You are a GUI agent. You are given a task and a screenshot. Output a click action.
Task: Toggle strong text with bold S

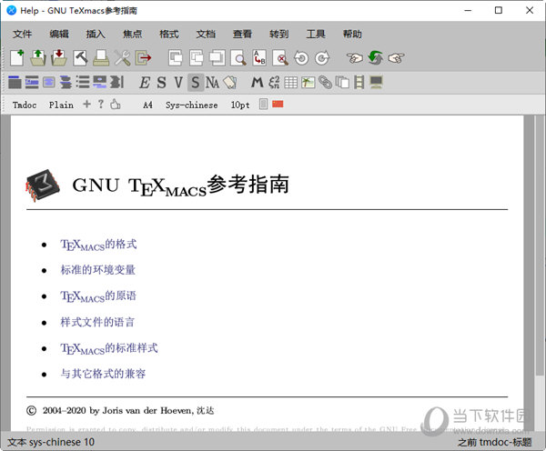click(161, 83)
